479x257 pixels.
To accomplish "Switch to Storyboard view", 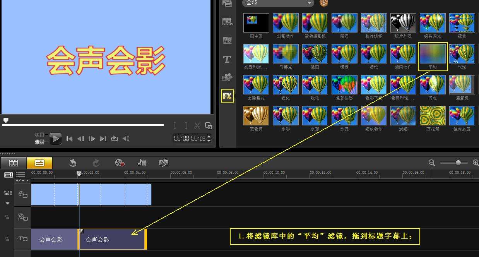I will tap(14, 163).
